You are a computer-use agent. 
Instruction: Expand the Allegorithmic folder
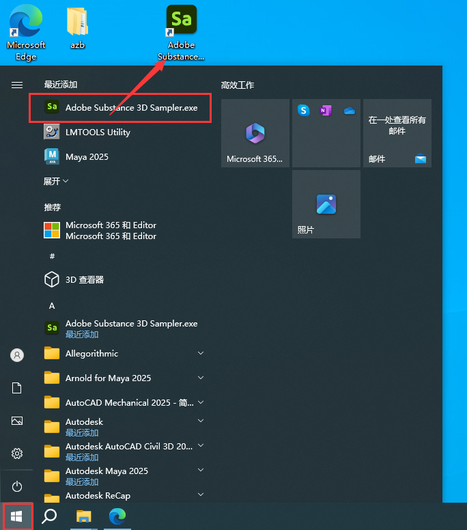point(201,354)
